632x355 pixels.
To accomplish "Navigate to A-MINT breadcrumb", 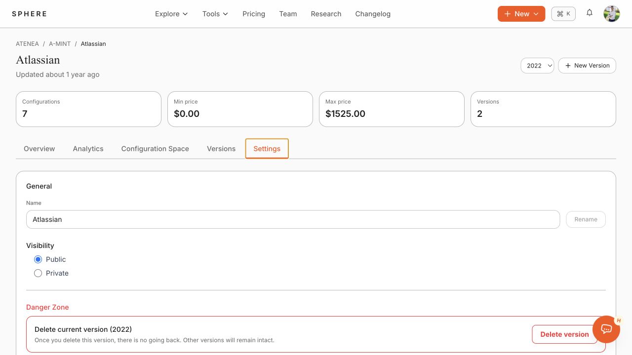I will click(x=60, y=44).
